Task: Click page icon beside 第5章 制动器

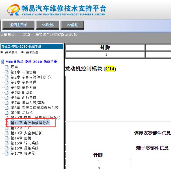Action: click(x=7, y=92)
